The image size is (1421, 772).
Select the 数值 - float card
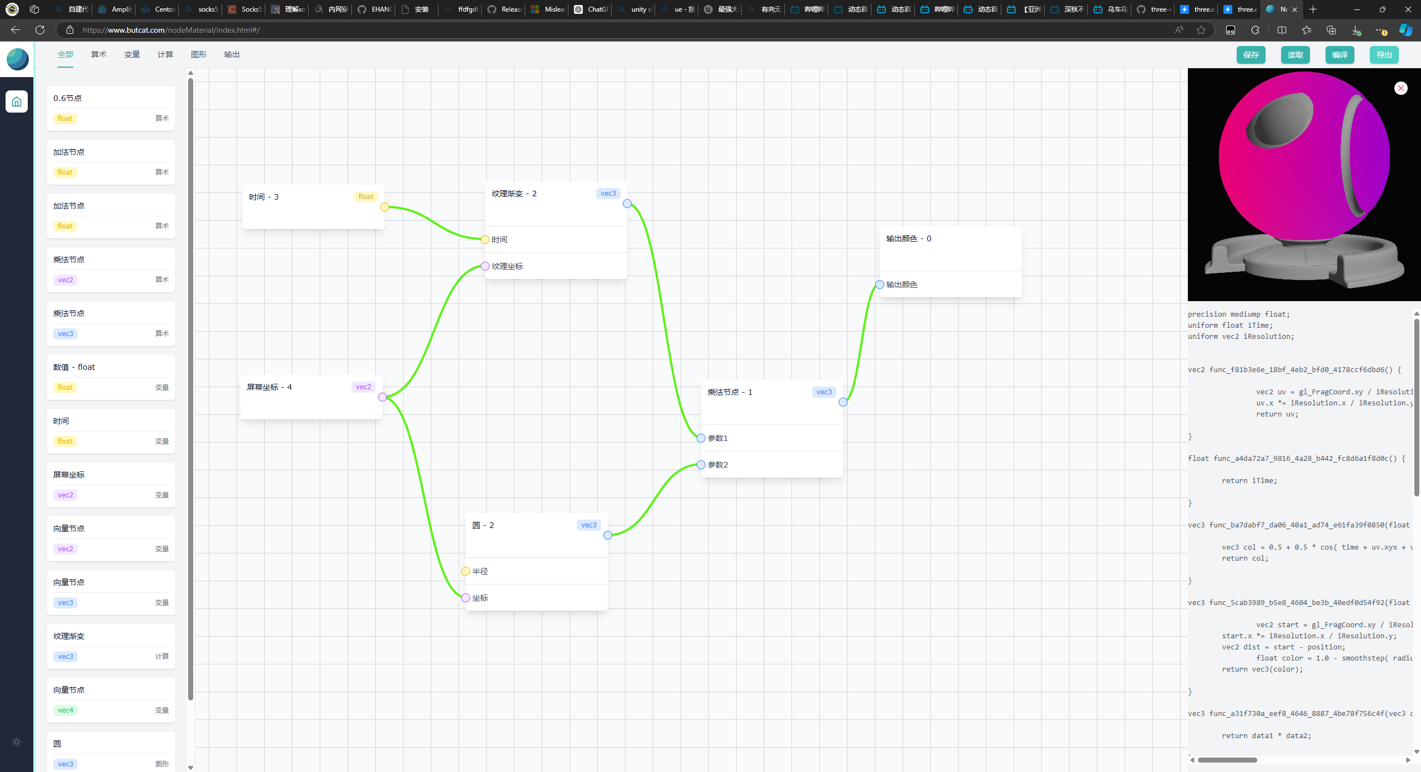tap(111, 377)
